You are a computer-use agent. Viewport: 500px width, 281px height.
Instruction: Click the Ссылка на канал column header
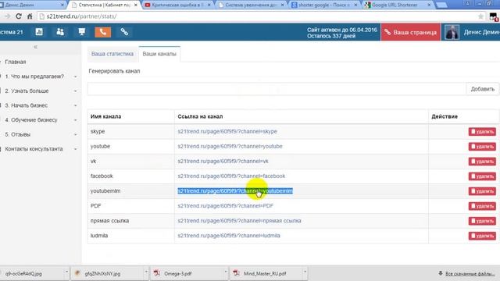click(x=200, y=116)
